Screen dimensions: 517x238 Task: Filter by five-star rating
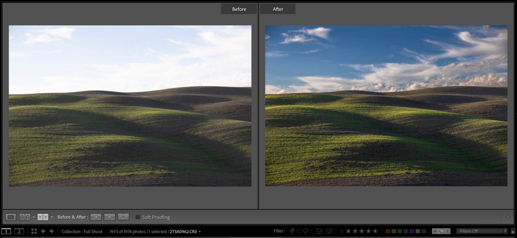point(375,231)
